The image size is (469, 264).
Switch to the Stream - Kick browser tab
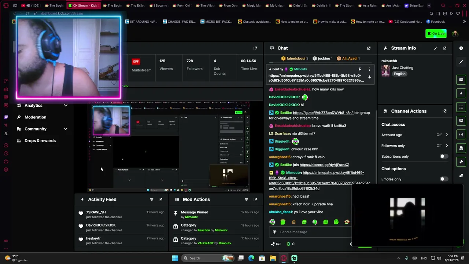pyautogui.click(x=84, y=5)
